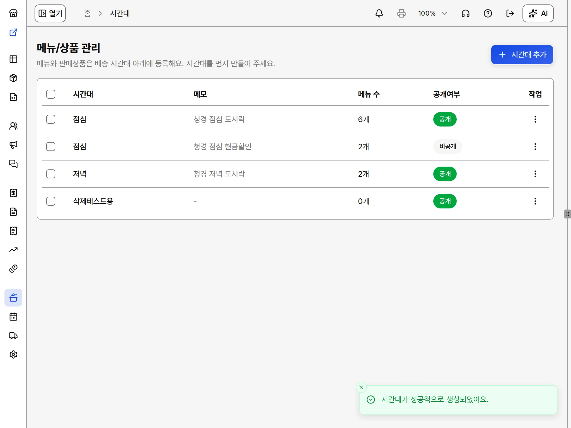Go to 홈 in the breadcrumb
Viewport: 571px width, 428px height.
coord(88,13)
